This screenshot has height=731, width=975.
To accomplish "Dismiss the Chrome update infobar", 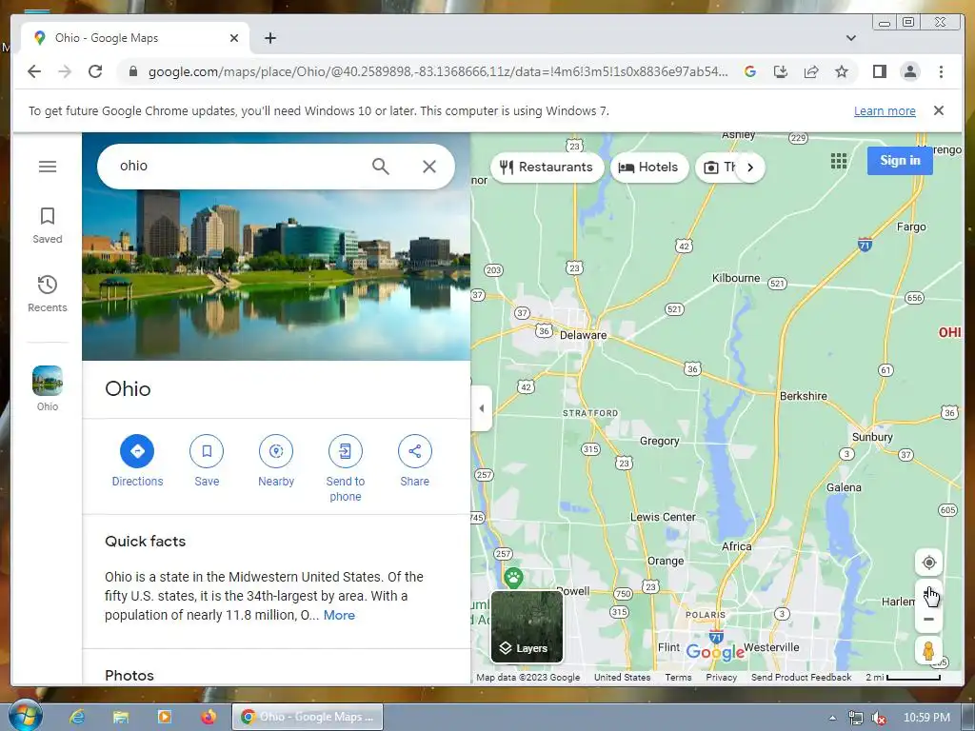I will click(x=939, y=110).
